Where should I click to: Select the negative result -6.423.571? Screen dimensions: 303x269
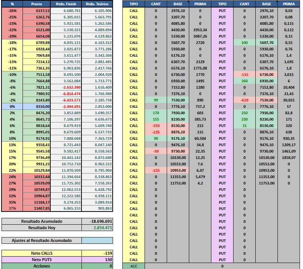pyautogui.click(x=66, y=100)
